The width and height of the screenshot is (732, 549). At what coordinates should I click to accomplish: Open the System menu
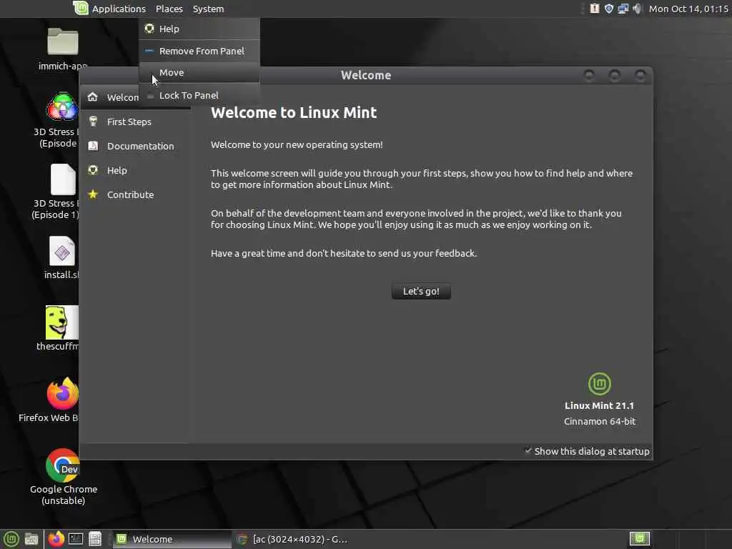208,9
